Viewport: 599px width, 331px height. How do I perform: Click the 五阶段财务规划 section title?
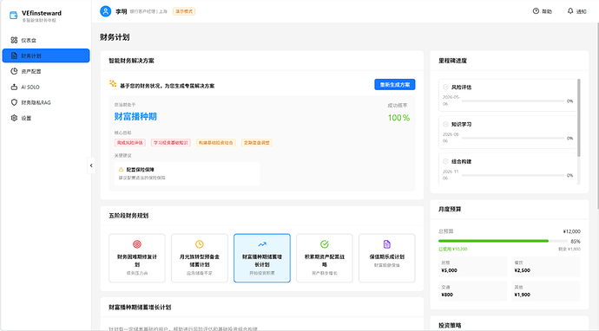click(x=128, y=216)
